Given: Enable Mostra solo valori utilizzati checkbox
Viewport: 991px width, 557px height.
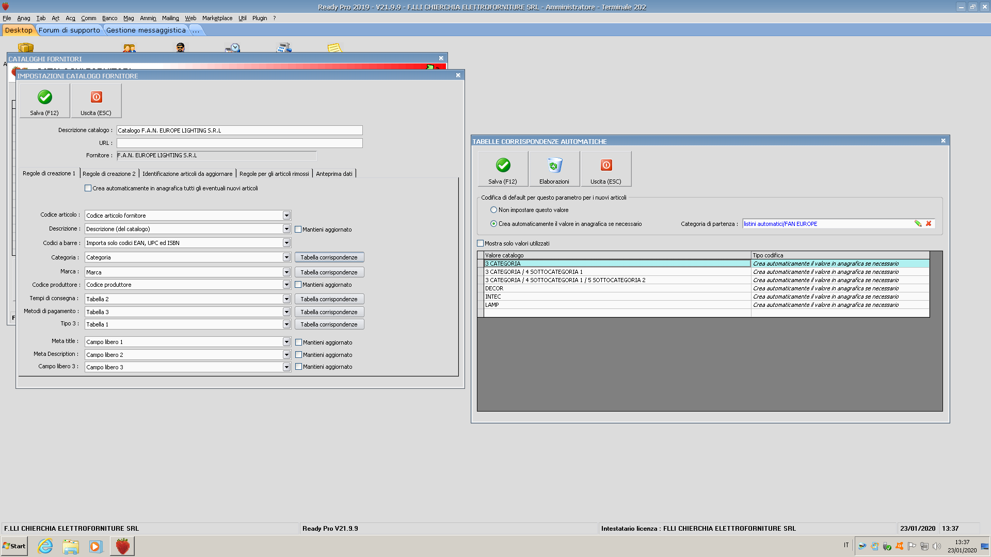Looking at the screenshot, I should point(481,243).
